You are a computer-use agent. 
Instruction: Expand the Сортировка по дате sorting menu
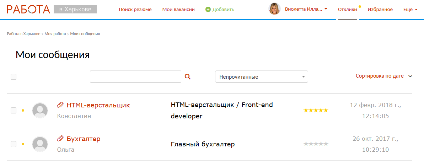pos(384,76)
